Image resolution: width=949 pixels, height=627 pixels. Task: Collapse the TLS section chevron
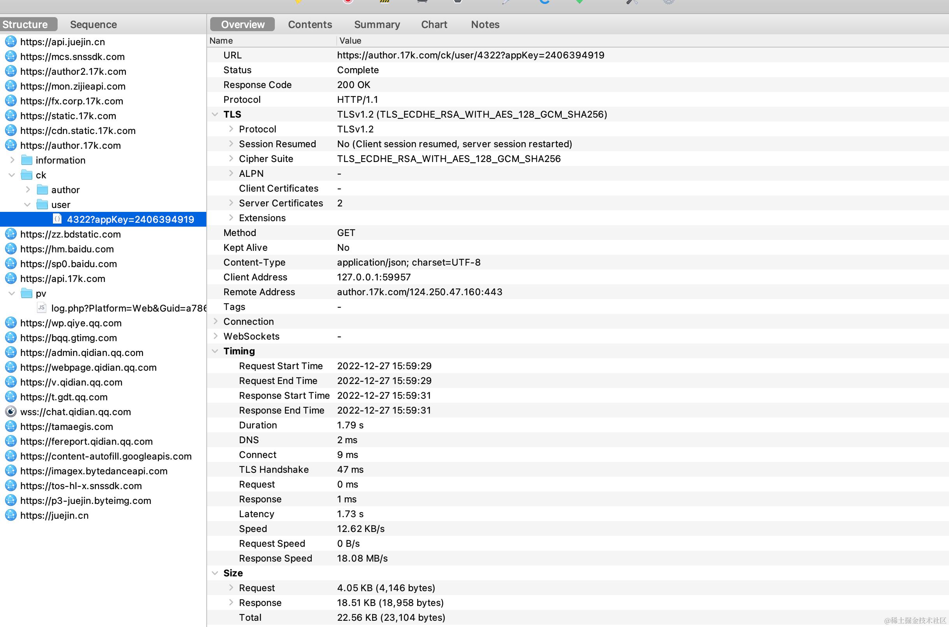215,114
